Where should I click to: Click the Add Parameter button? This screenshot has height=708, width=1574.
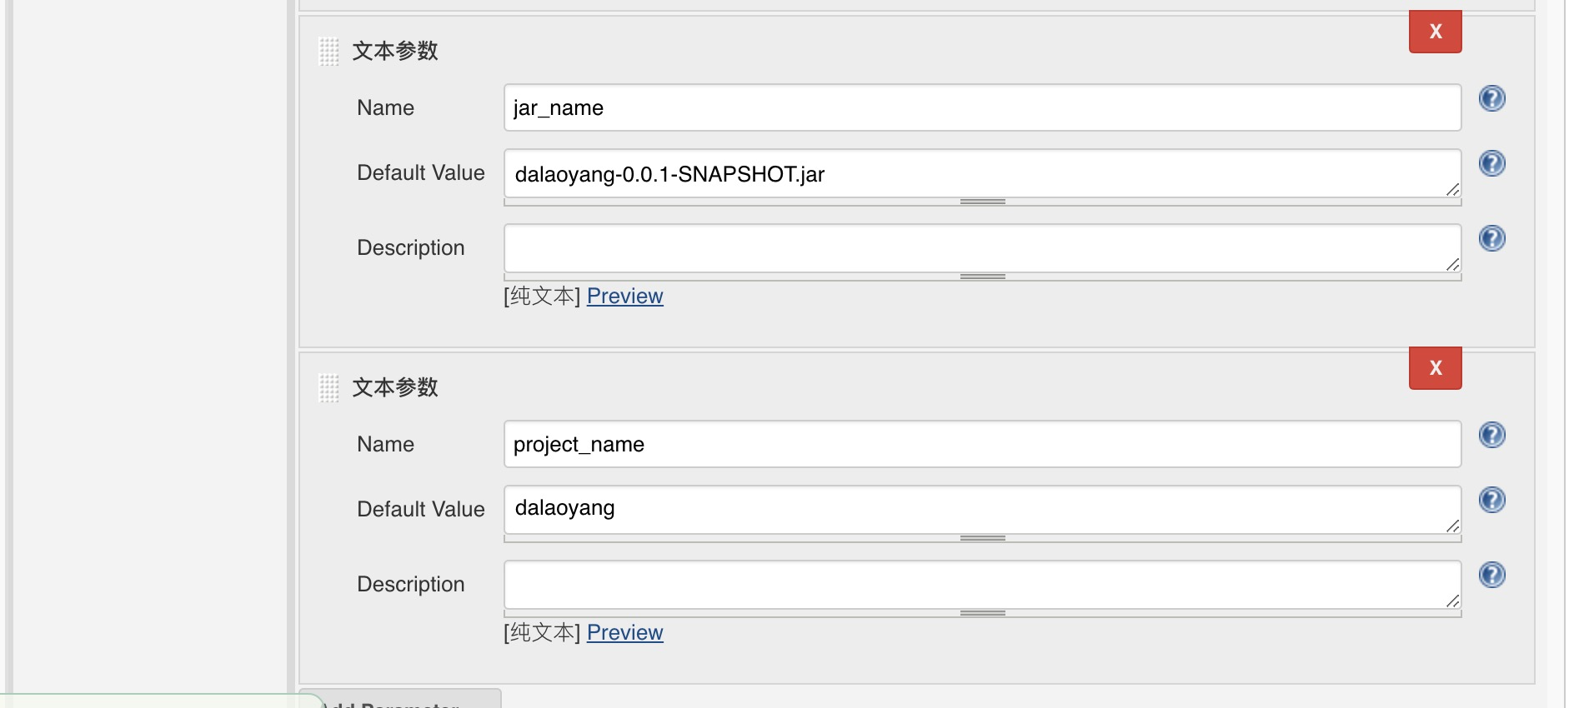coord(400,700)
